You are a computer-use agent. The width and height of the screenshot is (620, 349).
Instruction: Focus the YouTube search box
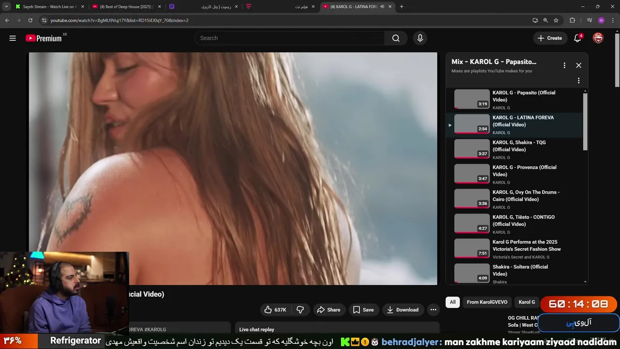pyautogui.click(x=290, y=38)
